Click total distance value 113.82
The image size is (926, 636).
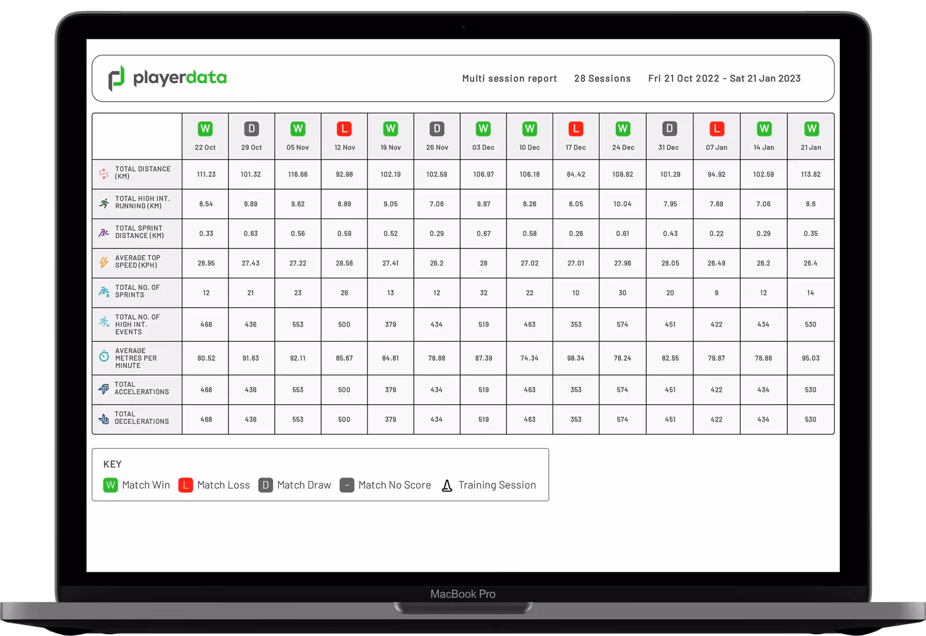pyautogui.click(x=811, y=175)
